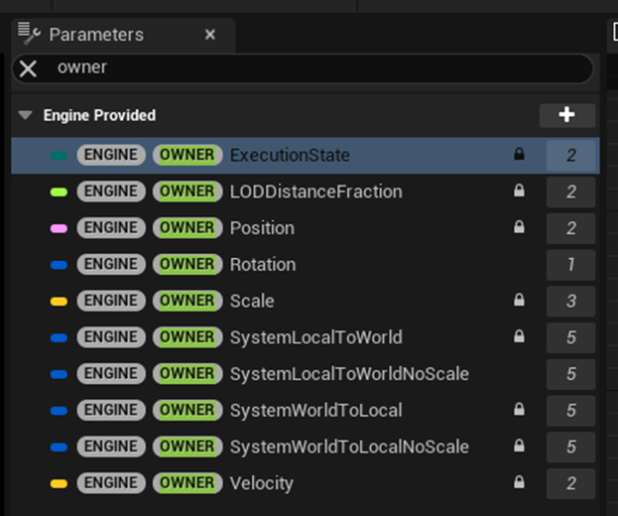Click the Rotation blue type pill
The height and width of the screenshot is (516, 618).
(x=59, y=265)
